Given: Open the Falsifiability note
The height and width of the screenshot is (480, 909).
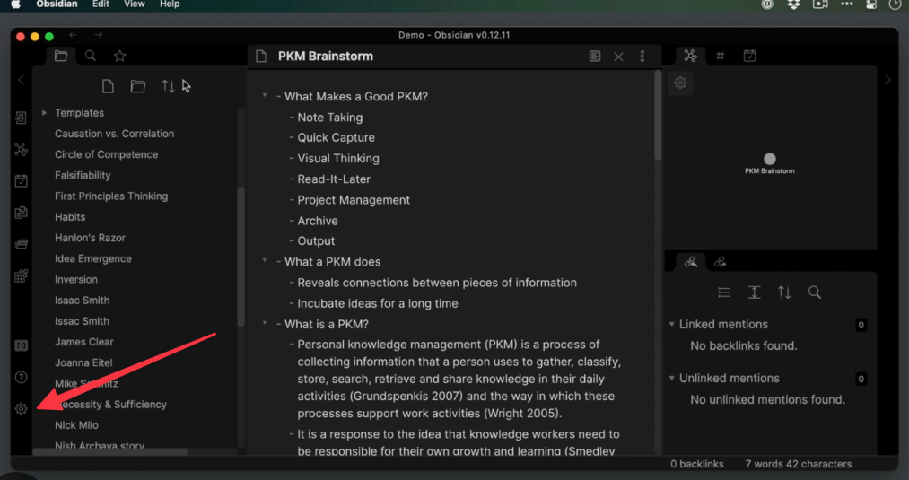Looking at the screenshot, I should 83,176.
